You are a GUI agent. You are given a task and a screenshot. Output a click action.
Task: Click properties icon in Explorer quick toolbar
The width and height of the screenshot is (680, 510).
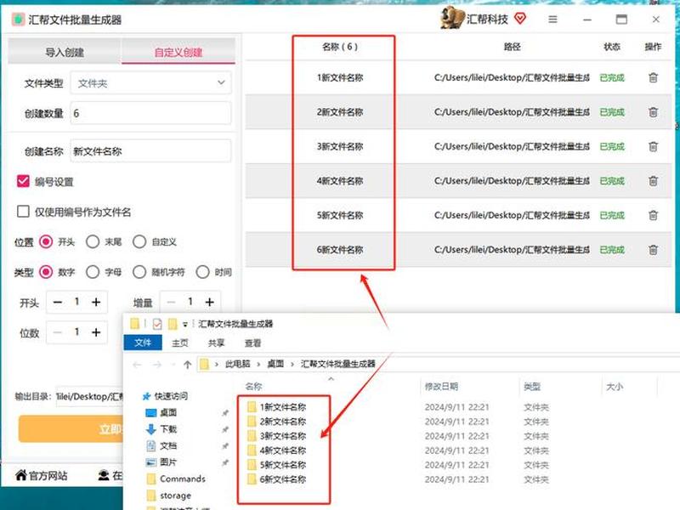(x=157, y=324)
